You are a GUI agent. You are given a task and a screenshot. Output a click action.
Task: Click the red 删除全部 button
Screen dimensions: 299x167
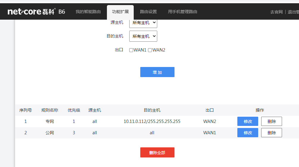(x=157, y=152)
